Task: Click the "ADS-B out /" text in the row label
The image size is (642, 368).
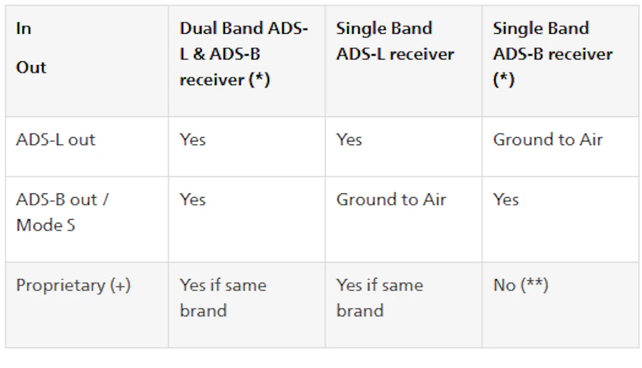Action: click(x=63, y=200)
